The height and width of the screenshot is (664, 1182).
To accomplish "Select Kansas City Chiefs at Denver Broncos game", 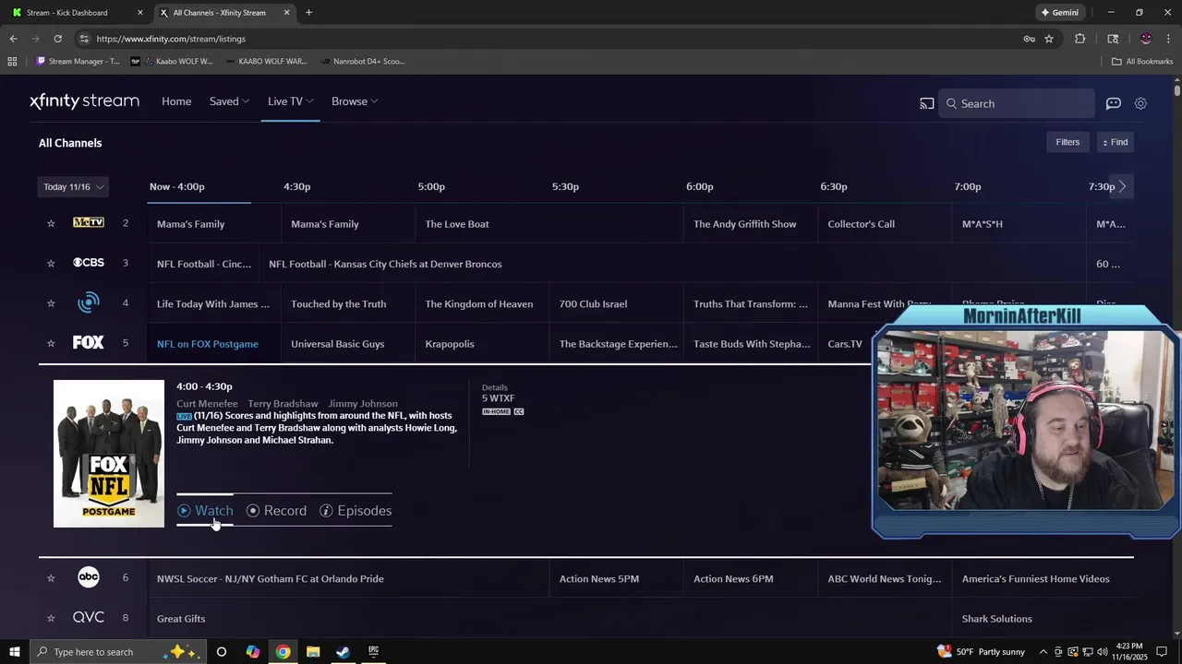I will click(x=385, y=264).
